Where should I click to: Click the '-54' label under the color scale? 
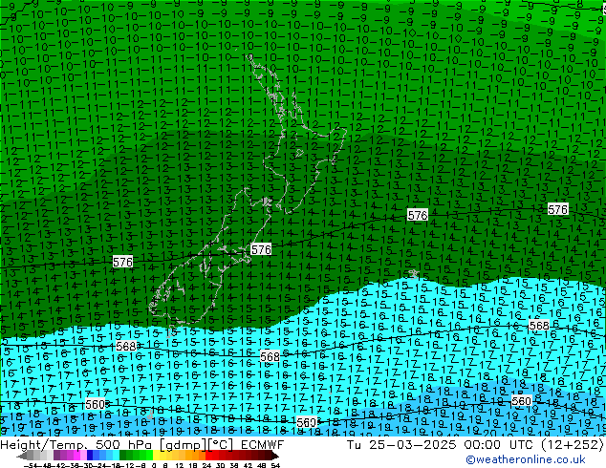tap(32, 465)
